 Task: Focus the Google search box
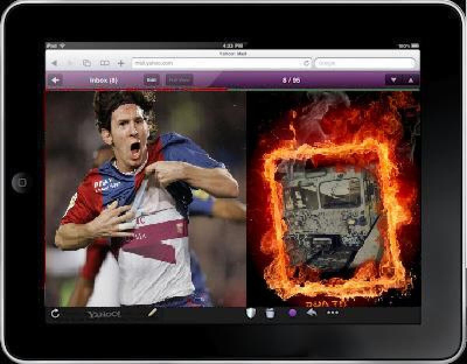point(365,63)
